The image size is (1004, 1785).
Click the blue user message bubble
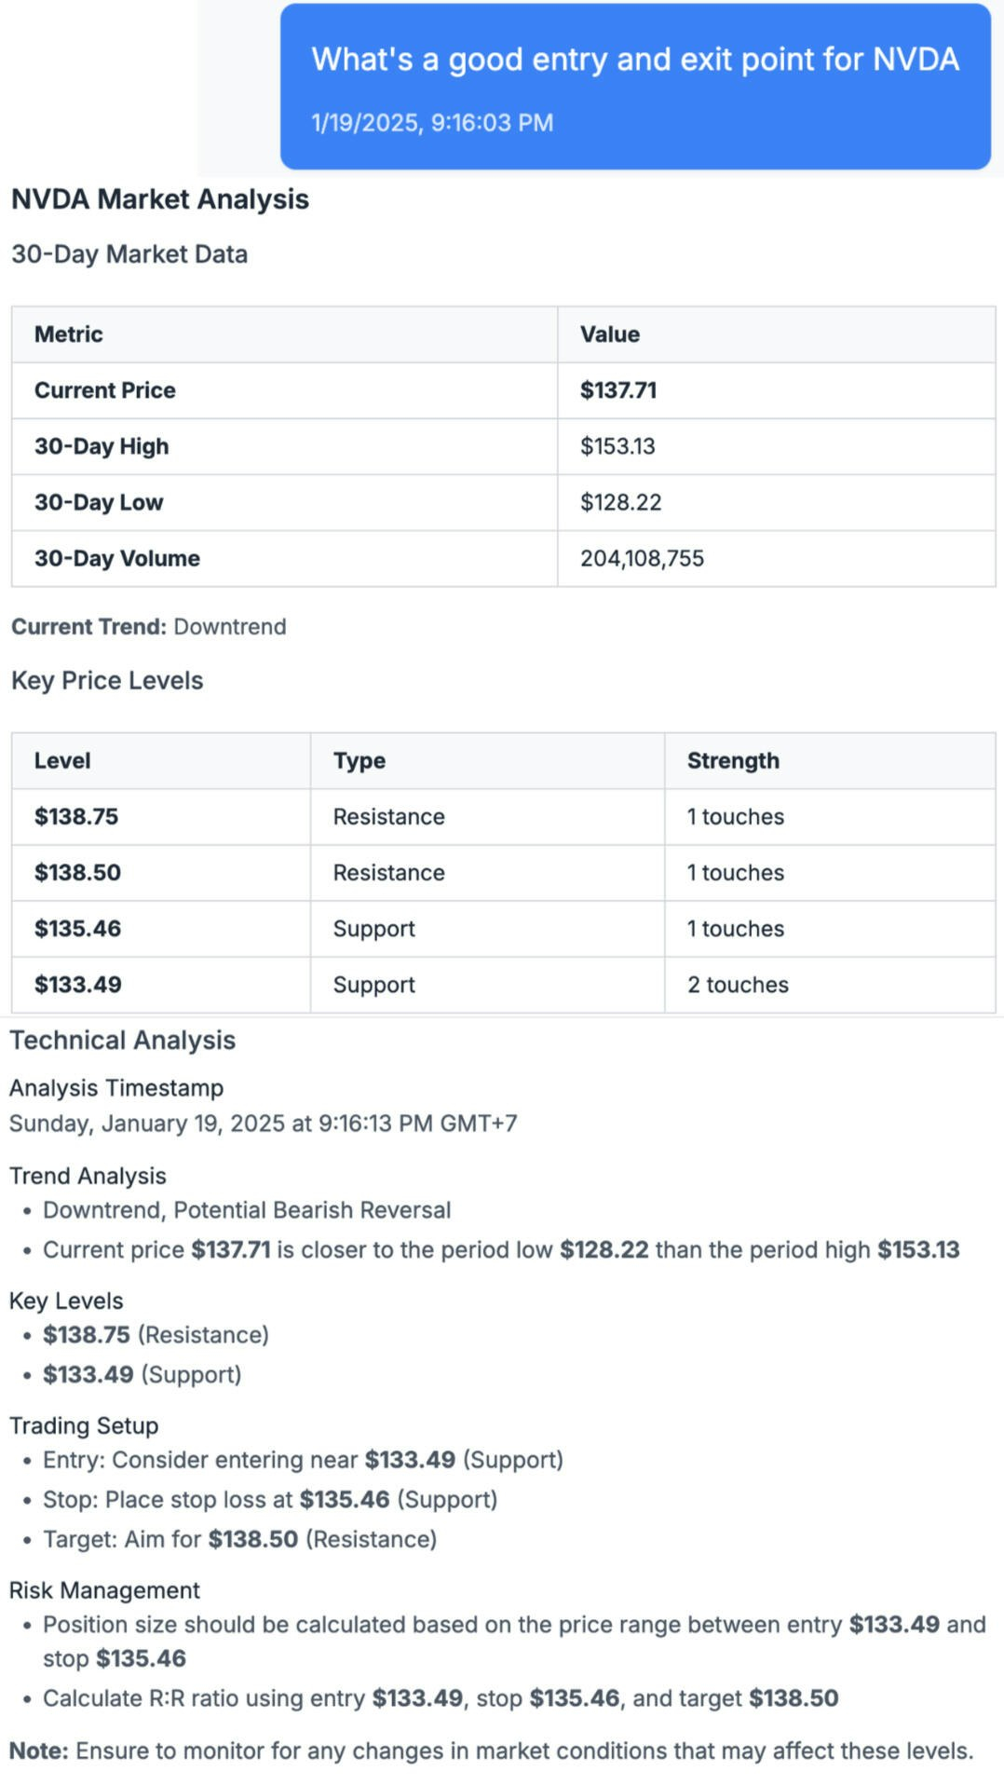pos(635,87)
